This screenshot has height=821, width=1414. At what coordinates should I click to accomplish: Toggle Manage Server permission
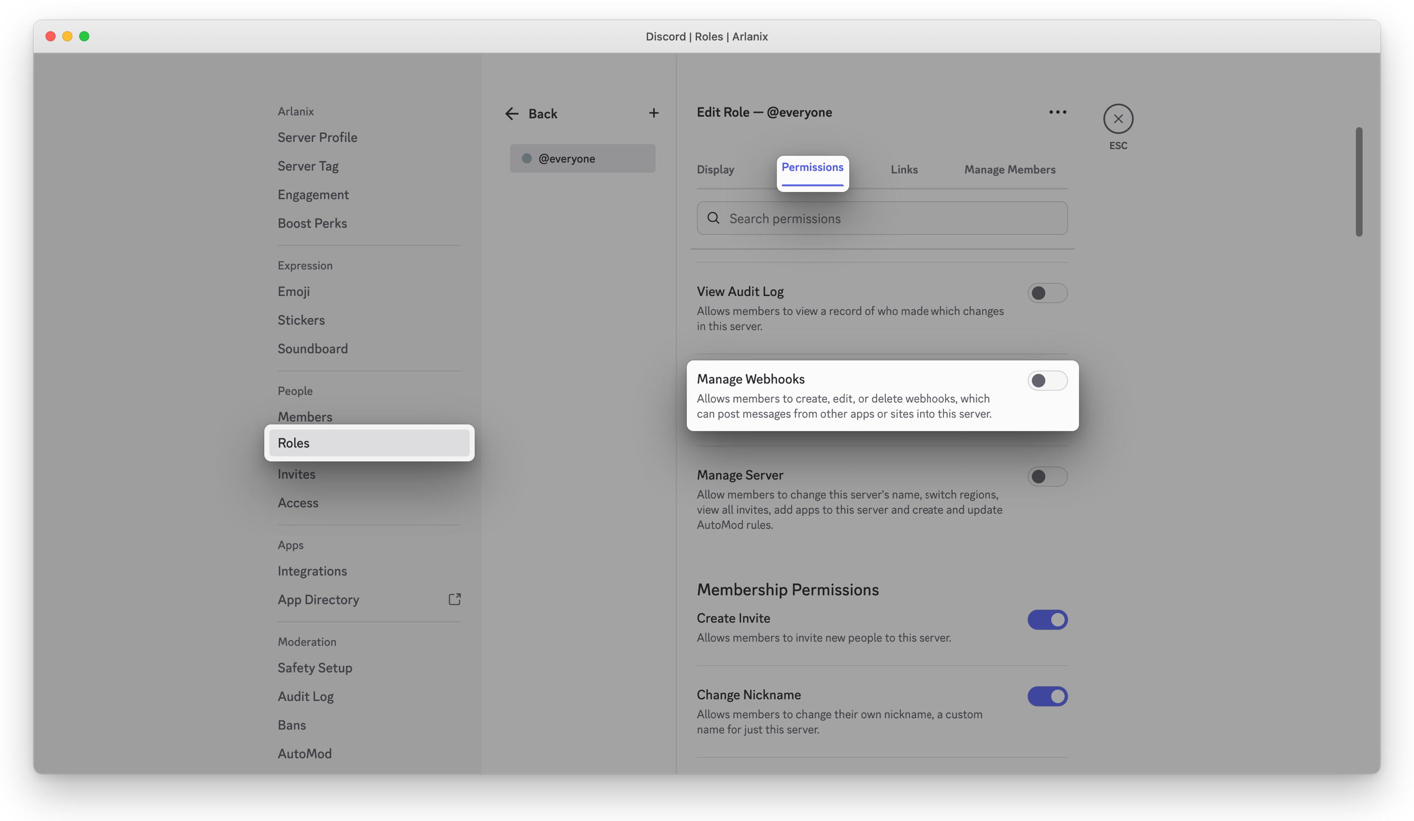pos(1047,477)
